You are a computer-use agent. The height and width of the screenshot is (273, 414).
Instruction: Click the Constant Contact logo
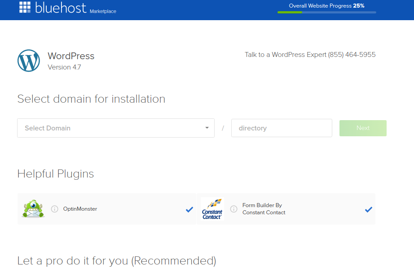coord(212,209)
